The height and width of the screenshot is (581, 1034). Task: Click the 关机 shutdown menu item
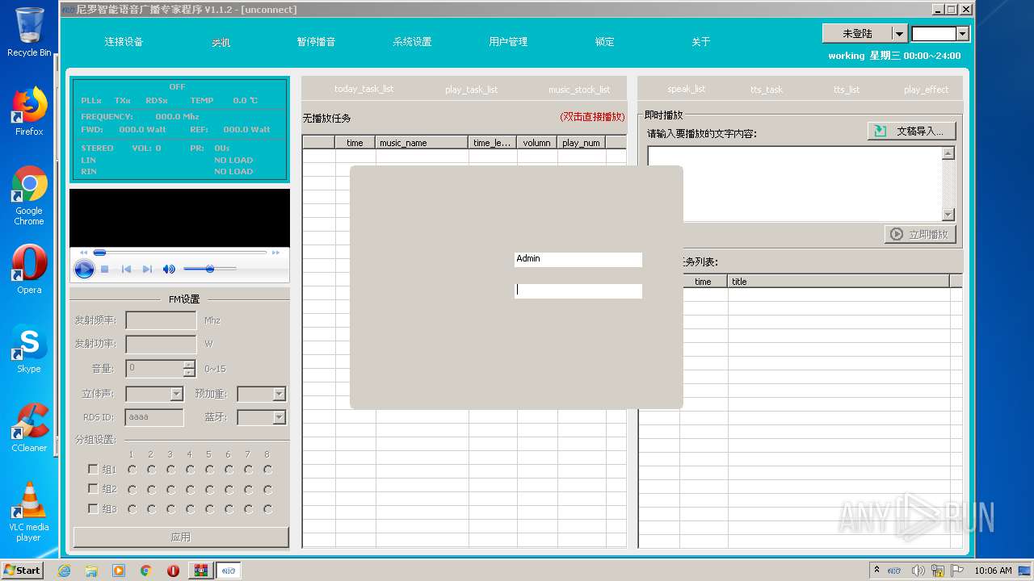(221, 43)
